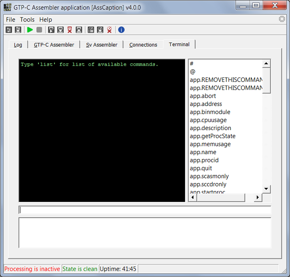The image size is (290, 277).
Task: Click the command list scroll-up arrow
Action: 266,64
